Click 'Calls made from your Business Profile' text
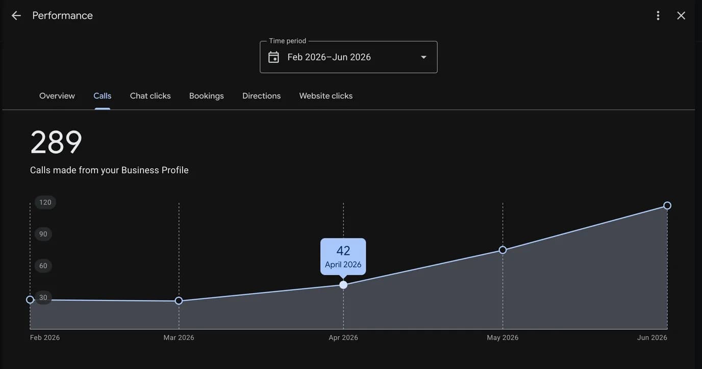 (x=109, y=170)
